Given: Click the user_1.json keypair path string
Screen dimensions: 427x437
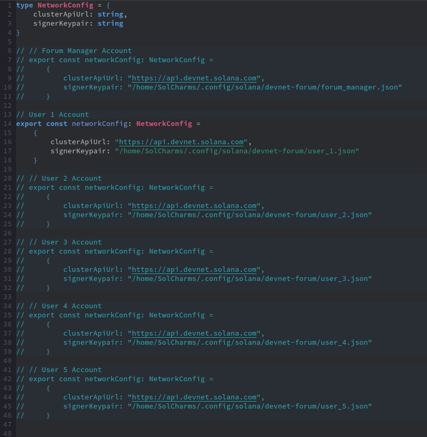Looking at the screenshot, I should click(237, 151).
